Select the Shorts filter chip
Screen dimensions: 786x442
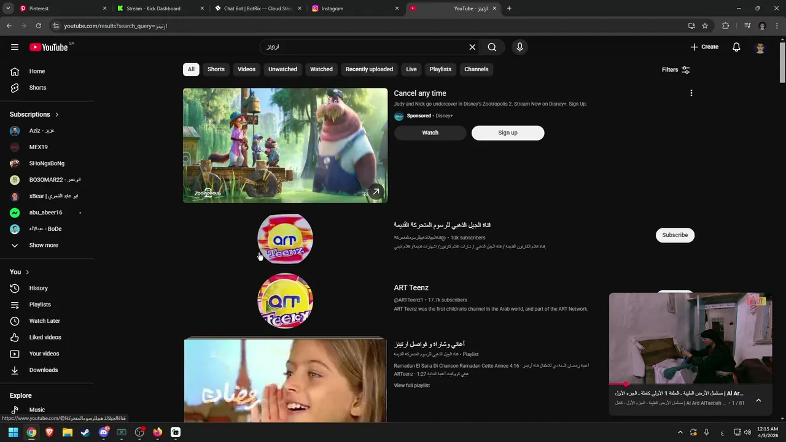(216, 69)
